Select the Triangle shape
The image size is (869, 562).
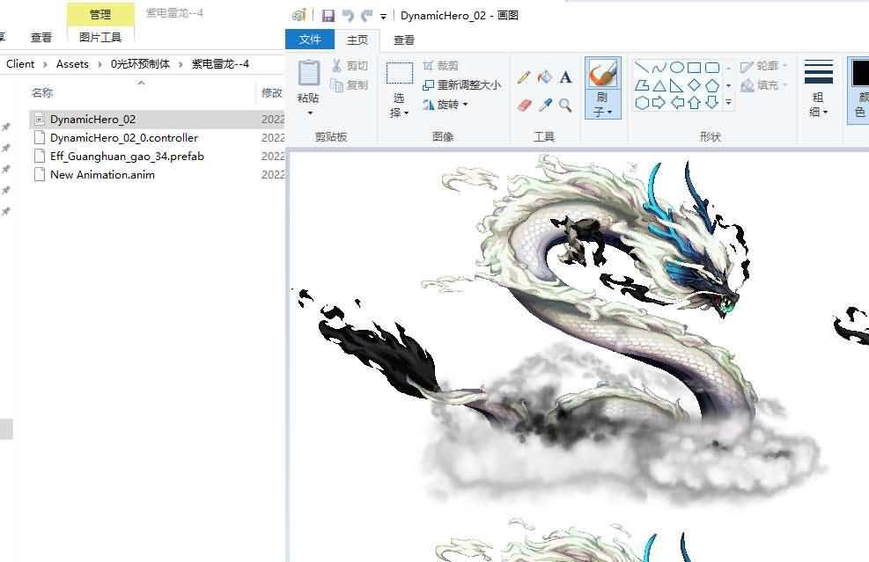tap(659, 85)
